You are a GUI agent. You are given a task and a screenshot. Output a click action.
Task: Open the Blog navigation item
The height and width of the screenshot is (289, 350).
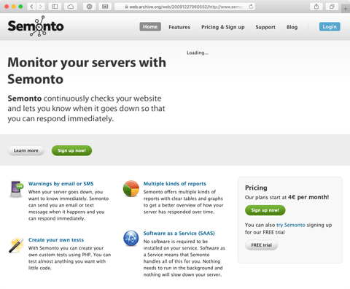tap(292, 27)
